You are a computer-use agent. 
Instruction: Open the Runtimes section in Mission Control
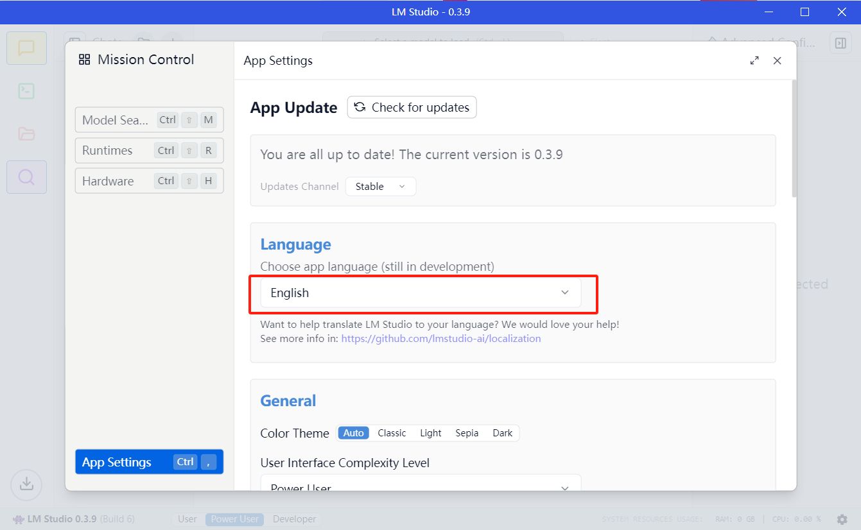point(150,150)
